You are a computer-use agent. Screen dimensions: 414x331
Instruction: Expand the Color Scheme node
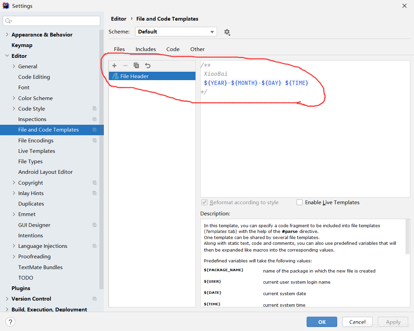14,98
